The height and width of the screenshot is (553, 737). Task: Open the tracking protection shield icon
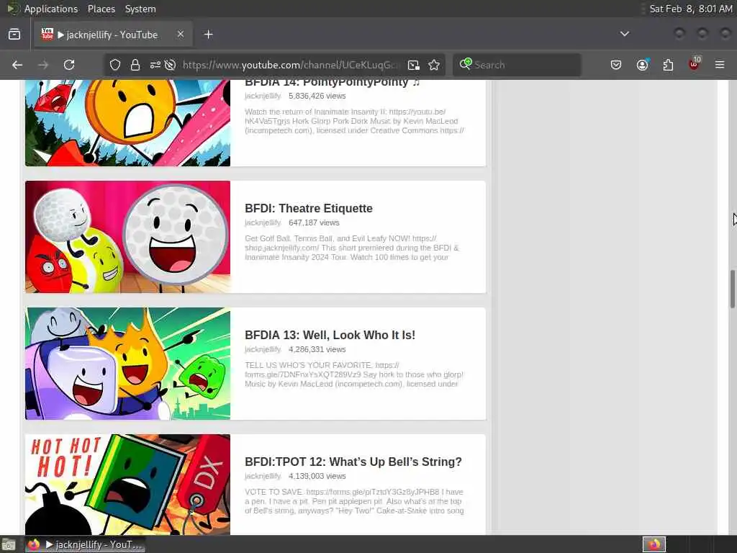coord(115,65)
